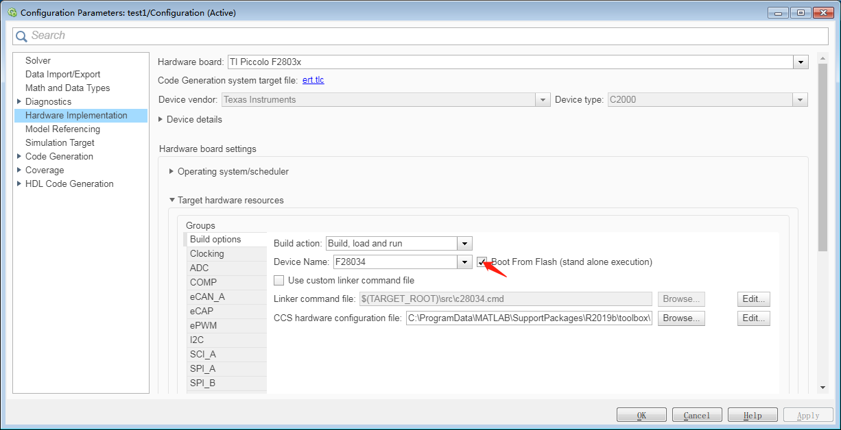Open the Hardware board dropdown
The width and height of the screenshot is (841, 430).
tap(801, 62)
